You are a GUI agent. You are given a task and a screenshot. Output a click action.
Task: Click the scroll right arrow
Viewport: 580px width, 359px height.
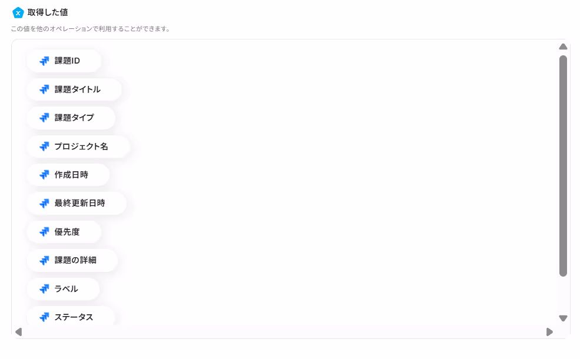[549, 332]
